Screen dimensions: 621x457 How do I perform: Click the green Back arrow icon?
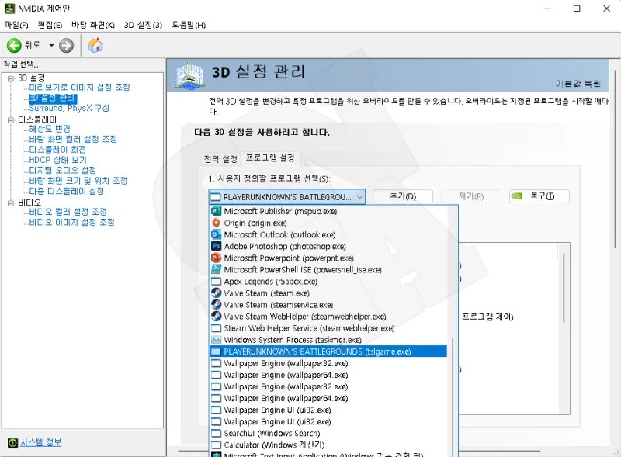pyautogui.click(x=14, y=46)
